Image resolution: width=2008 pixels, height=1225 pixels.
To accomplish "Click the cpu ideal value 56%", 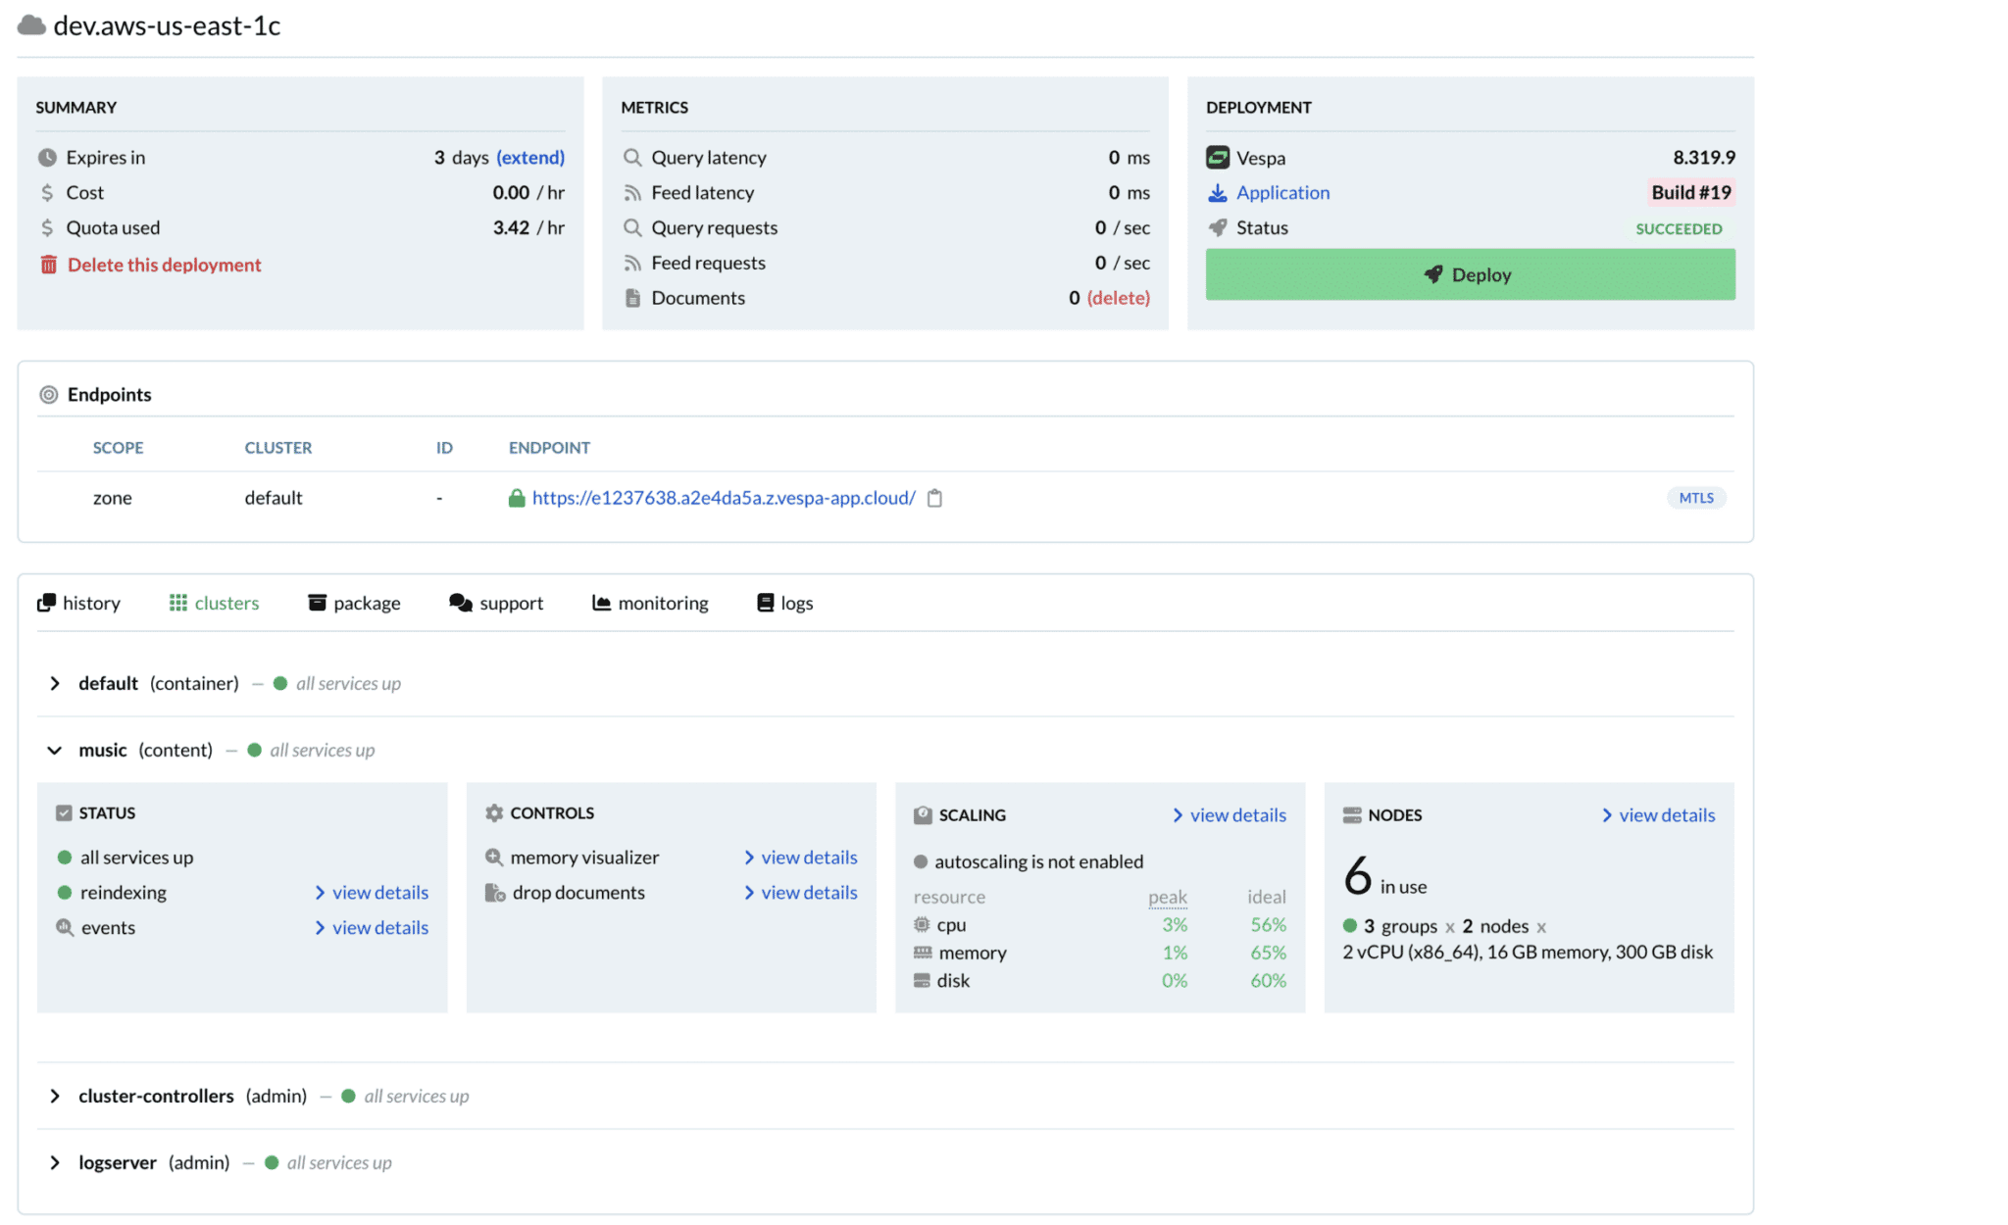I will (x=1268, y=924).
